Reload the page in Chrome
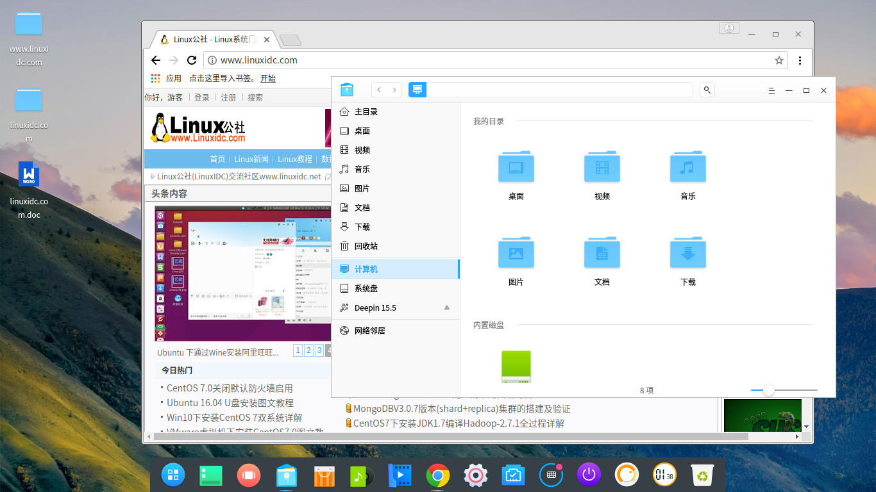This screenshot has height=492, width=876. [192, 60]
